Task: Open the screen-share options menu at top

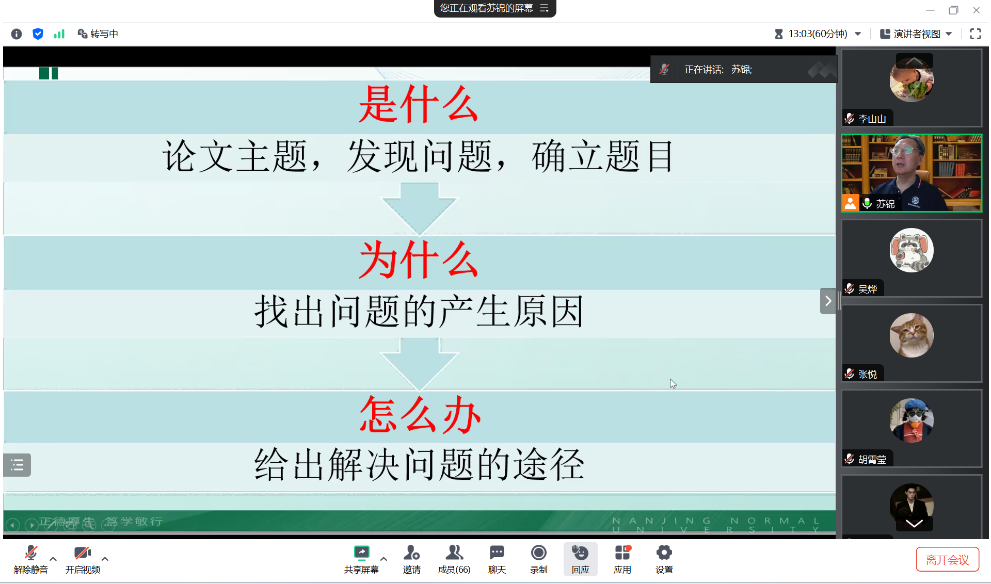Action: pos(544,8)
